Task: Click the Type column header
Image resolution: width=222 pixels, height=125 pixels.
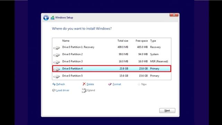Action: pos(153,41)
